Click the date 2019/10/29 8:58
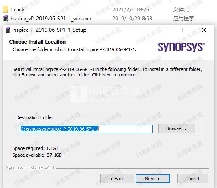 tap(132, 19)
